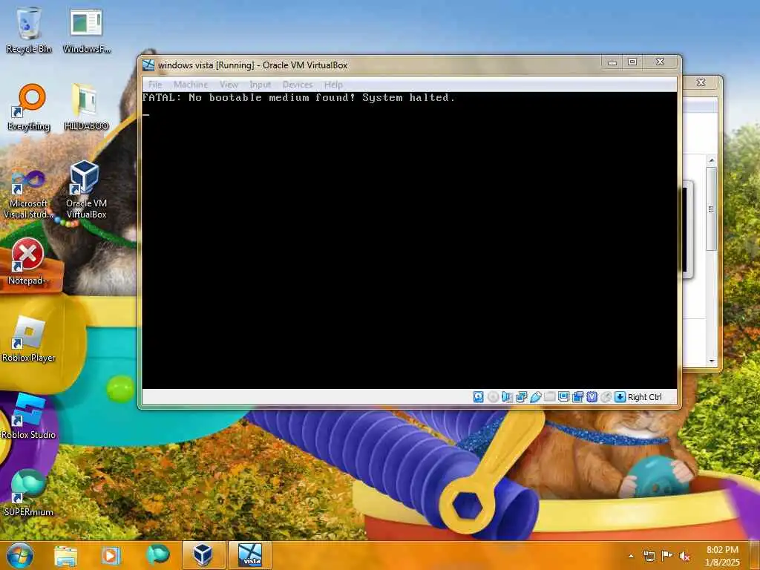
Task: Open the View menu in VirtualBox
Action: (229, 85)
